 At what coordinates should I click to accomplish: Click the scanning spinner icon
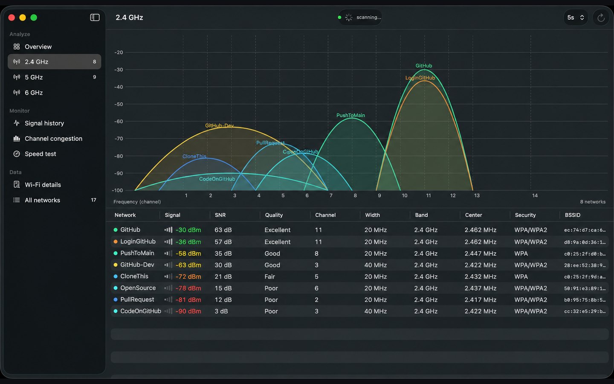point(349,17)
